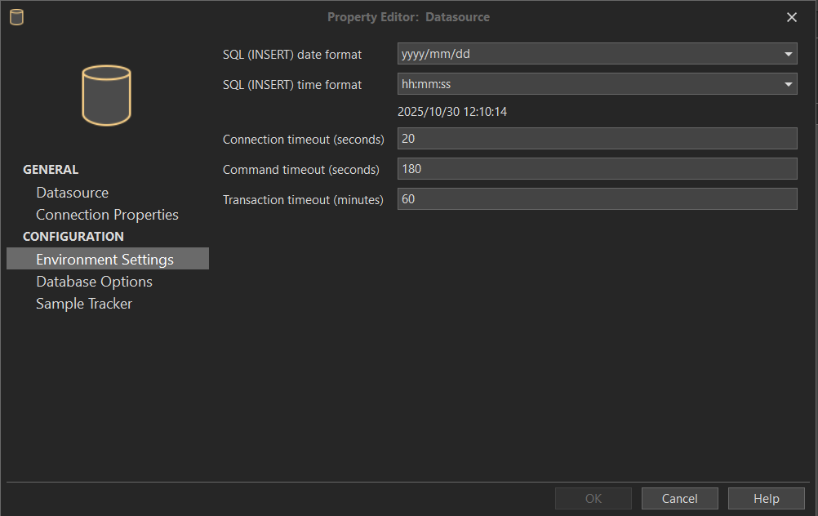Click the Connection timeout input field

click(x=597, y=139)
